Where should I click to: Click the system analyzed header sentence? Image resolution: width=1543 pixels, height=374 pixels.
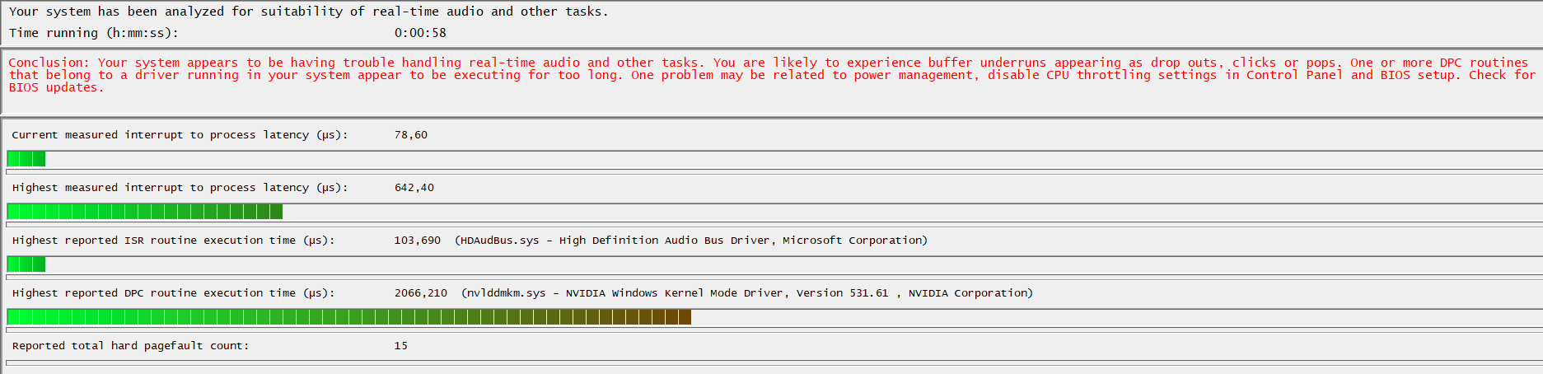309,12
